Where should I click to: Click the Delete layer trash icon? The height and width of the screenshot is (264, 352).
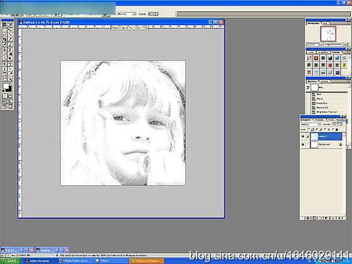tap(339, 218)
